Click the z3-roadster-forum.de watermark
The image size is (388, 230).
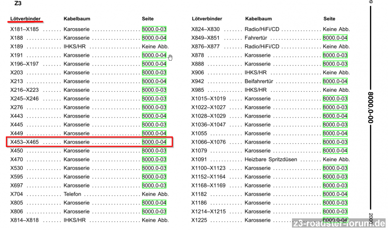(340, 224)
